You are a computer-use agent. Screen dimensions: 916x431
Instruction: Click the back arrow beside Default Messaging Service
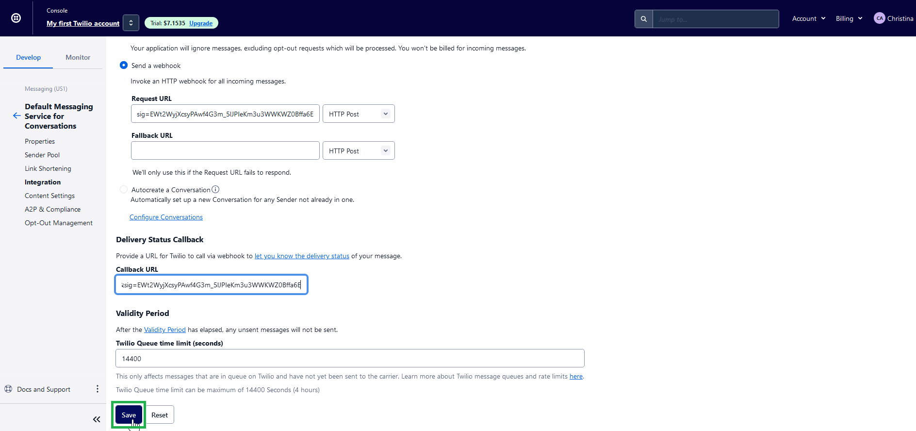tap(16, 116)
